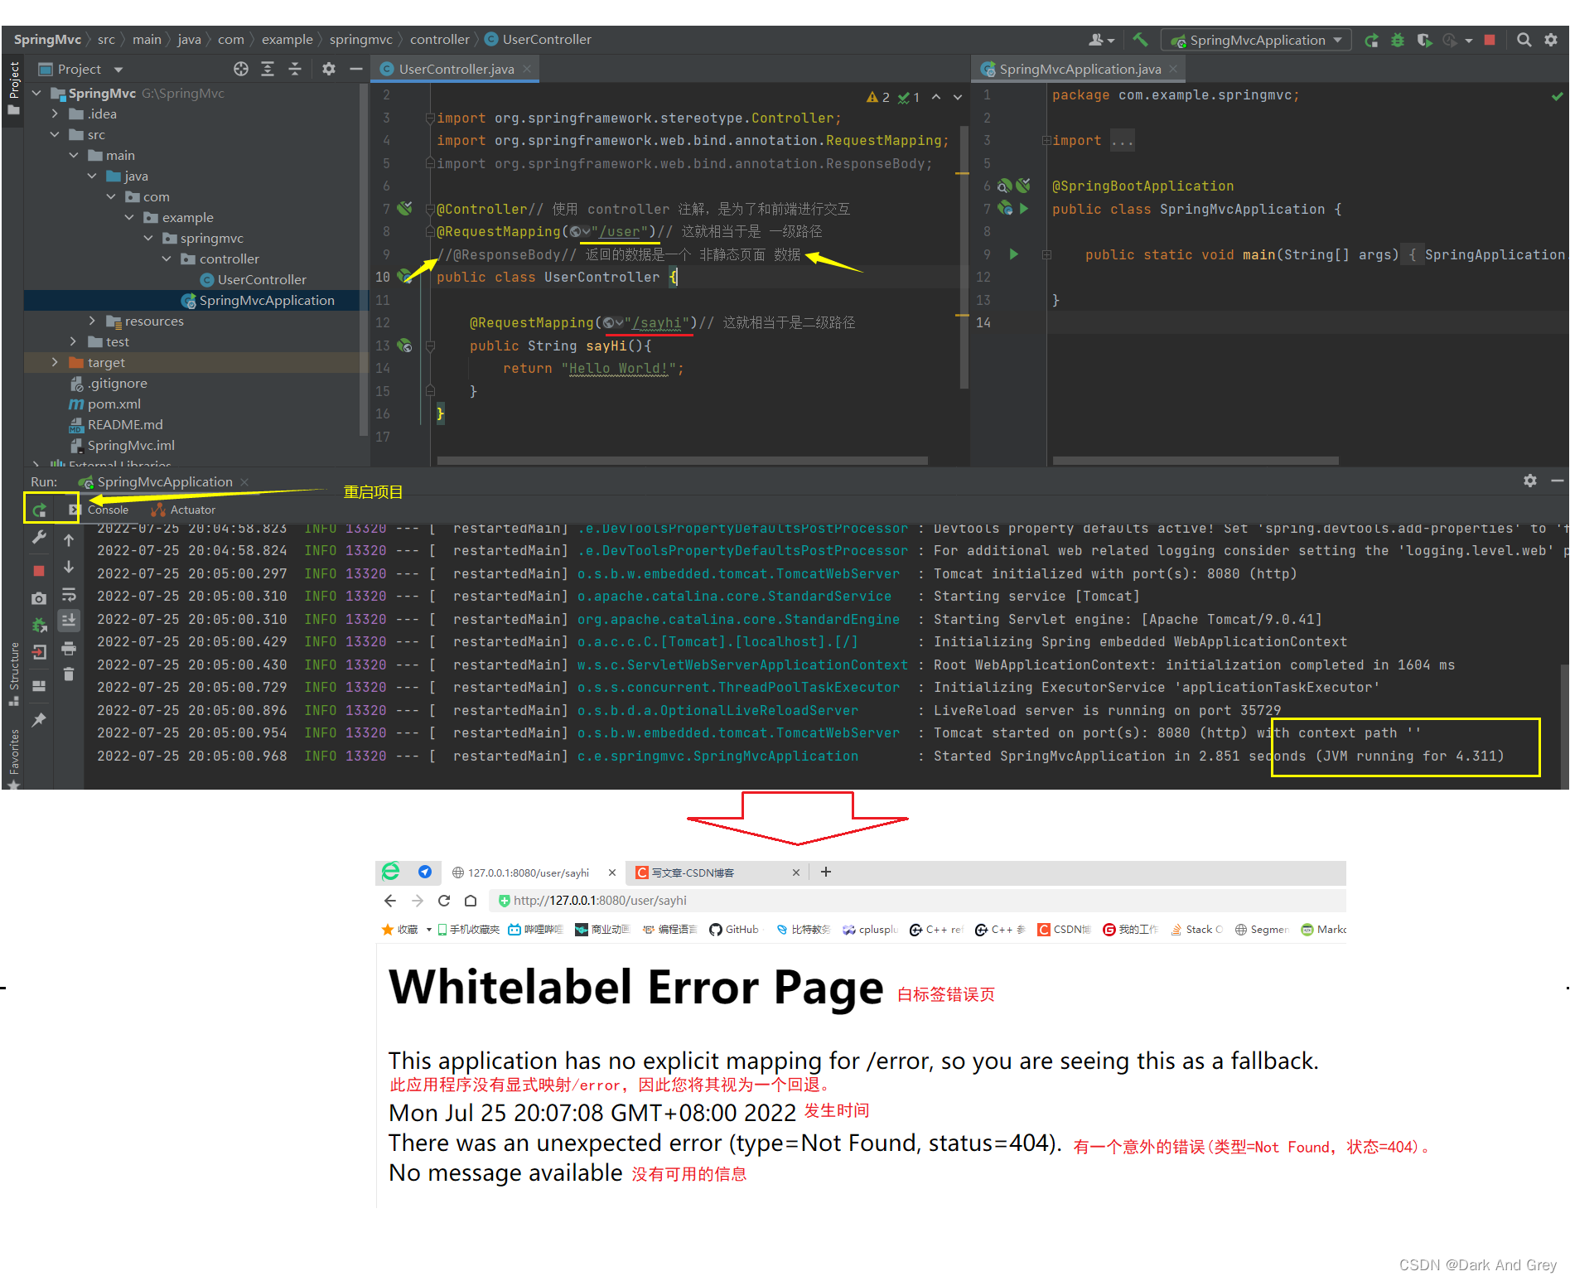This screenshot has width=1570, height=1281.
Task: Go up the stack trace arrow
Action: [69, 539]
